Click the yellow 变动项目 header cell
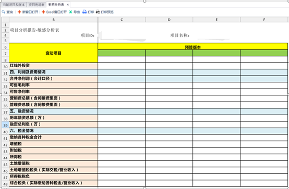 53,53
